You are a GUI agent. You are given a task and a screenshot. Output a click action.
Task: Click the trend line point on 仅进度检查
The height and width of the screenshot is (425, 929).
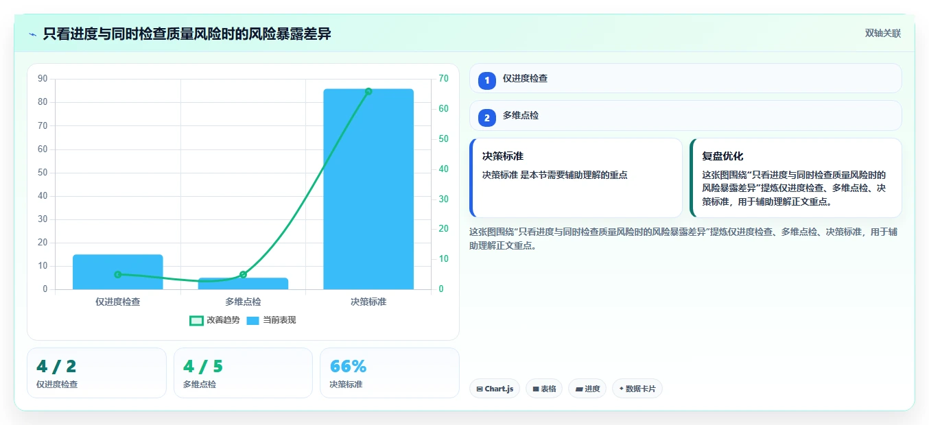(117, 274)
